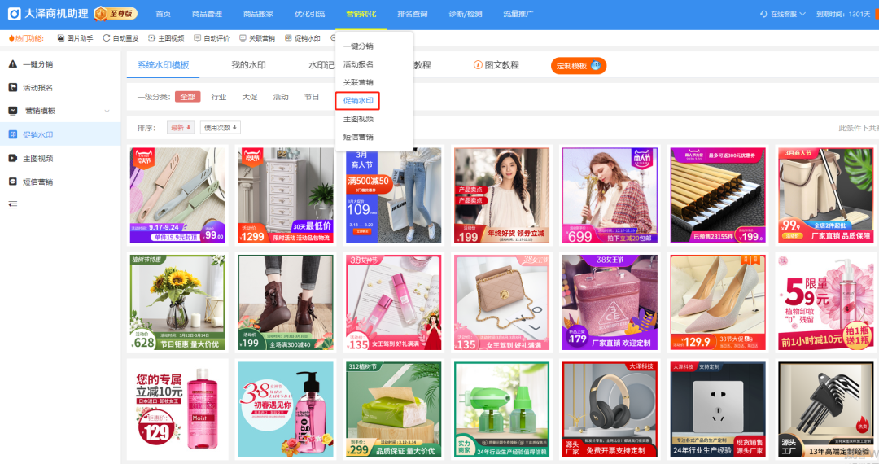The height and width of the screenshot is (464, 879).
Task: Open the 优化引流 top menu
Action: click(309, 14)
